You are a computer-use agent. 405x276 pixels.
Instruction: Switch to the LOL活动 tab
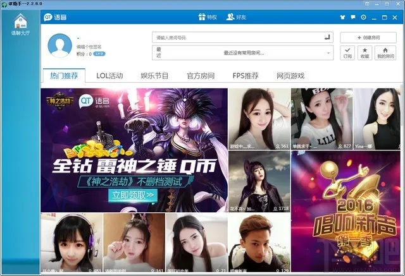click(109, 76)
